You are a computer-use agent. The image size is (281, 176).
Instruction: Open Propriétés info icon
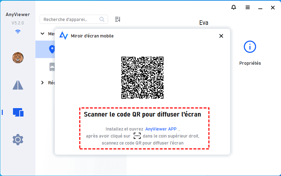pos(250,47)
